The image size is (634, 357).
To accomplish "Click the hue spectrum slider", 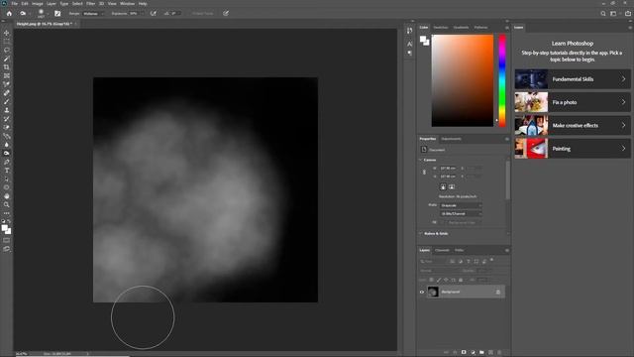I will [502, 80].
